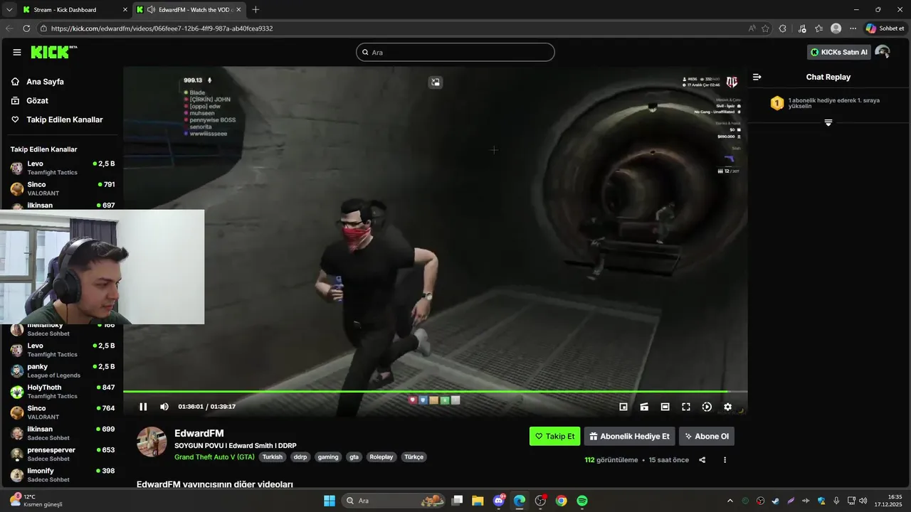Click KICKs Satın Al button
The height and width of the screenshot is (512, 911).
838,52
